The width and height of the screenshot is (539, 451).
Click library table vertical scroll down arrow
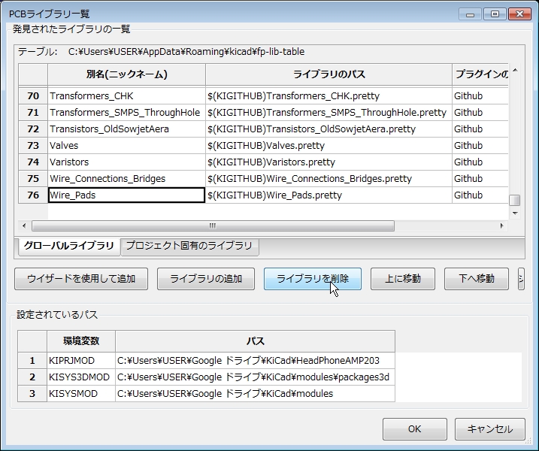(515, 213)
